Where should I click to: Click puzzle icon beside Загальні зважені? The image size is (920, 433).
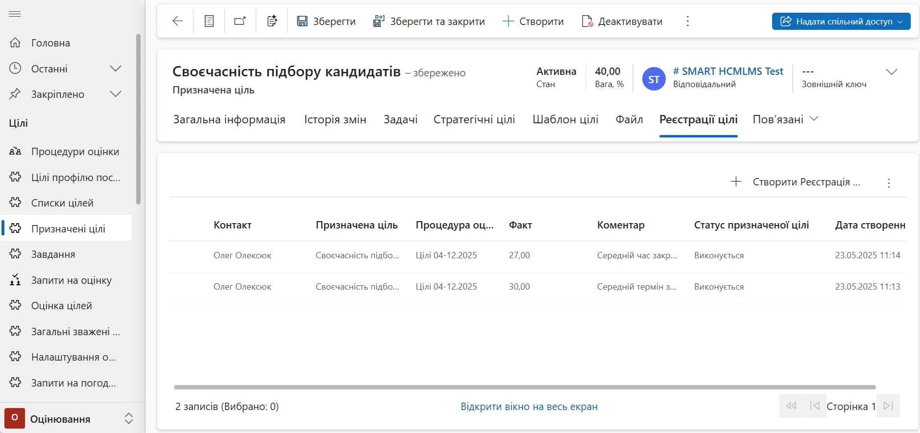coord(15,331)
